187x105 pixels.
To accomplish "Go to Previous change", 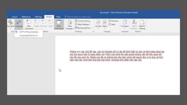I will pos(114,21).
